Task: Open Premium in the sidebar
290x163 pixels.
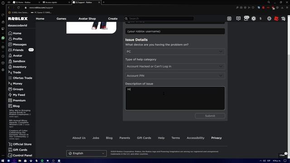Action: point(17,101)
